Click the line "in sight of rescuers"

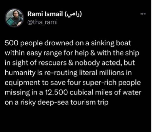pyautogui.click(x=70, y=63)
